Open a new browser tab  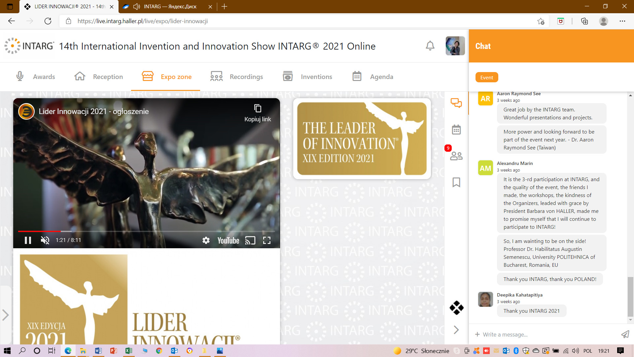pos(225,7)
